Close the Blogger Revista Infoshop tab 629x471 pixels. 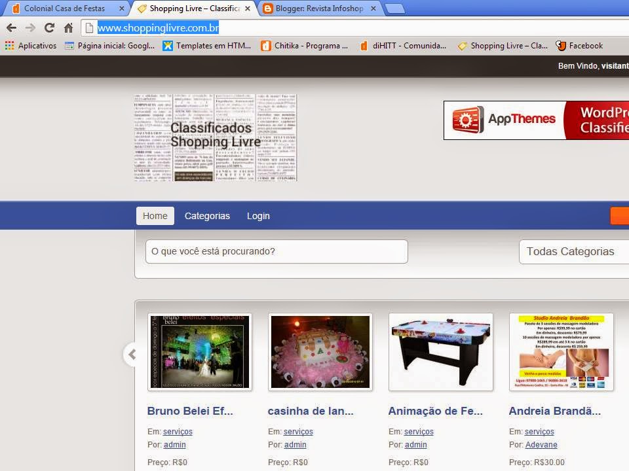pyautogui.click(x=373, y=9)
